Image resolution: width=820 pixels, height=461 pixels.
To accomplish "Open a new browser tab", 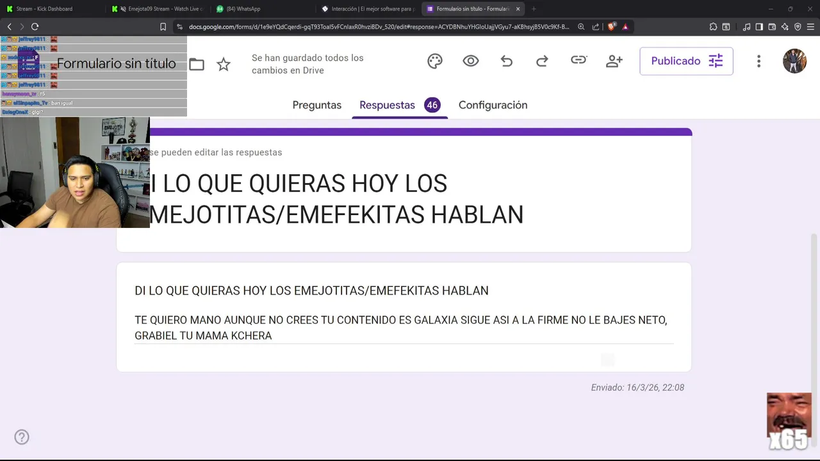I will [x=534, y=9].
